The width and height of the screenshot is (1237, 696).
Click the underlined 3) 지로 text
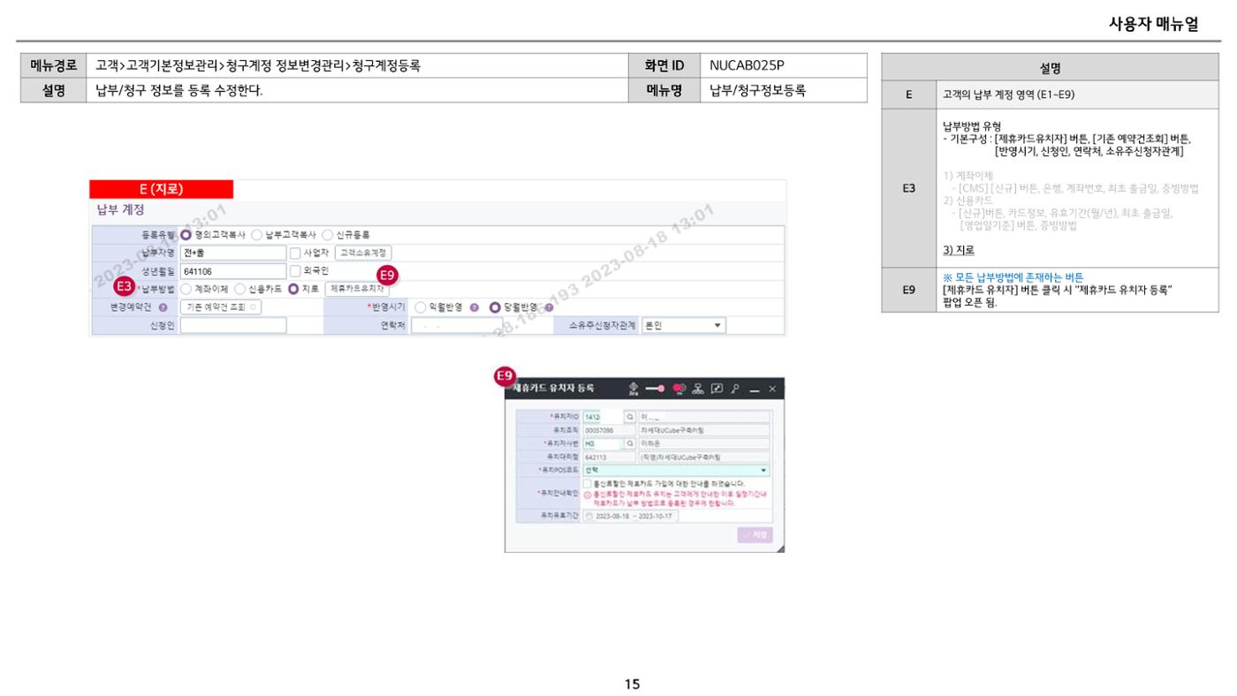point(959,250)
